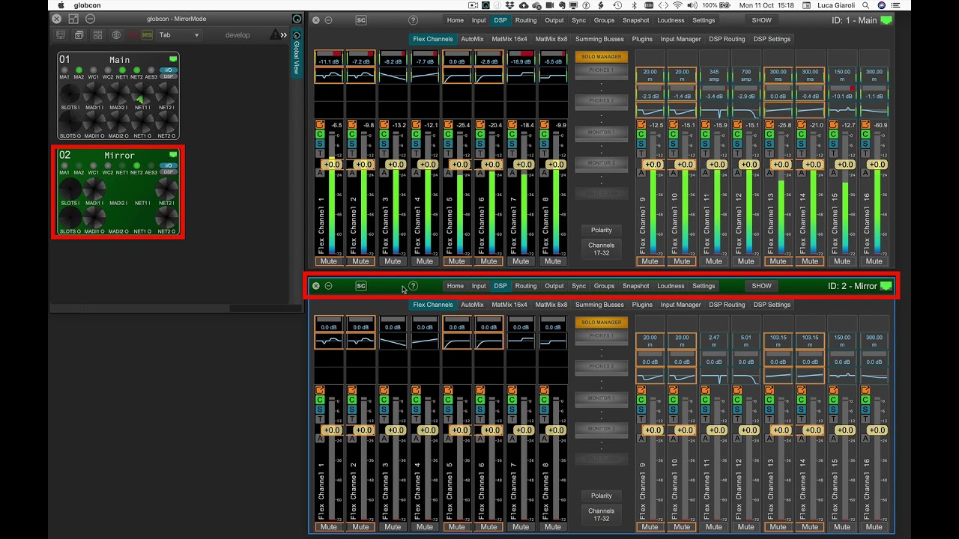959x539 pixels.
Task: Click the SHOW button in Mirror window
Action: pyautogui.click(x=761, y=286)
